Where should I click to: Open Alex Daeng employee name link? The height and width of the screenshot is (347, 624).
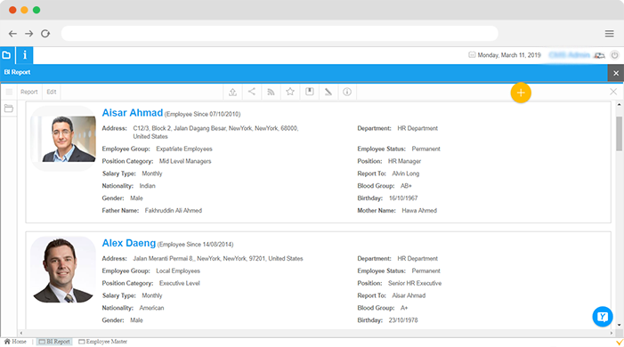point(128,243)
